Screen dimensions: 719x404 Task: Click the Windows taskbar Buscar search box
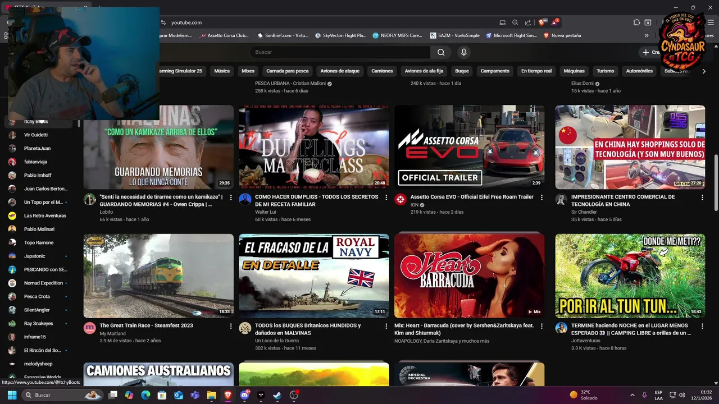click(63, 395)
